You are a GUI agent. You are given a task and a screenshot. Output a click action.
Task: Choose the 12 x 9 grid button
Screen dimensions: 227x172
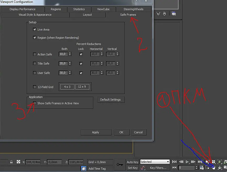click(x=82, y=87)
